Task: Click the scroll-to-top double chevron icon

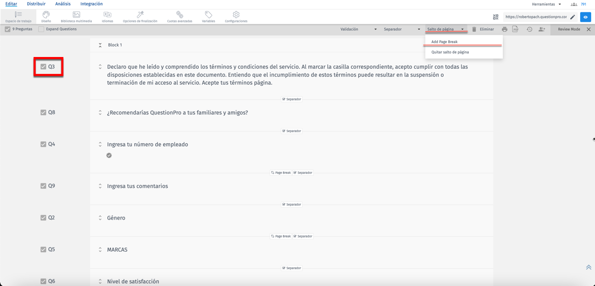Action: point(589,267)
